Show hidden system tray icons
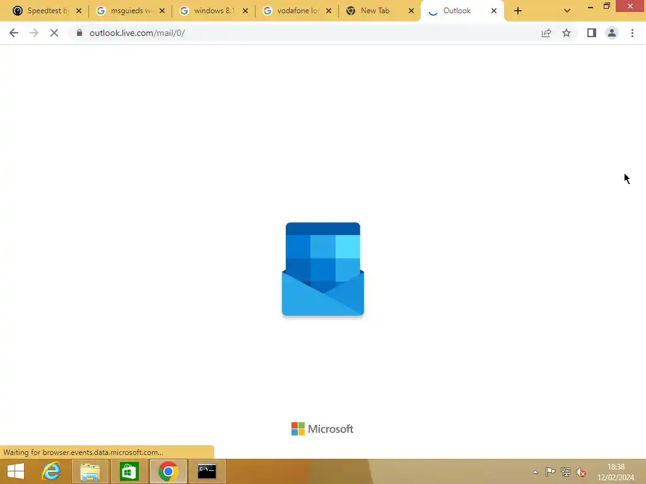The image size is (646, 484). point(535,472)
